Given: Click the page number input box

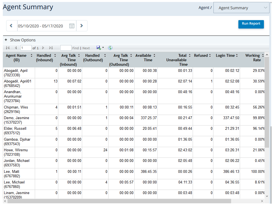Looking at the screenshot, I should [x=26, y=48].
